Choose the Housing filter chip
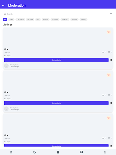Image resolution: width=116 pixels, height=155 pixels. [x=46, y=19]
